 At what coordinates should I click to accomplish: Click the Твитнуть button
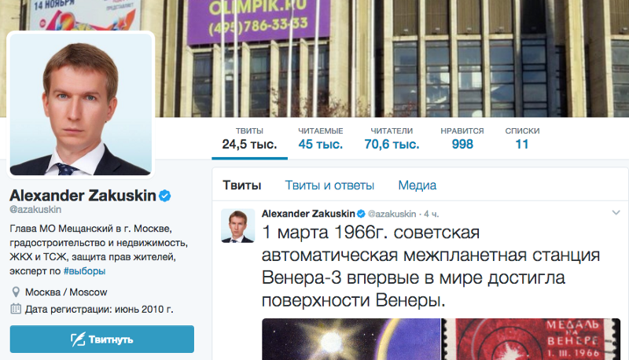coord(102,339)
